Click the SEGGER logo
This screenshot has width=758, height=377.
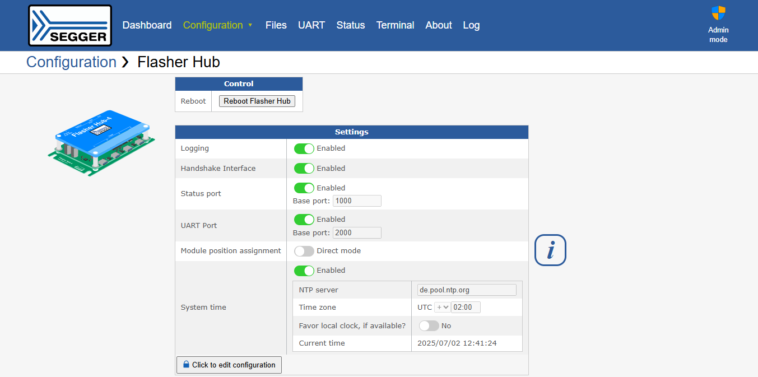70,25
